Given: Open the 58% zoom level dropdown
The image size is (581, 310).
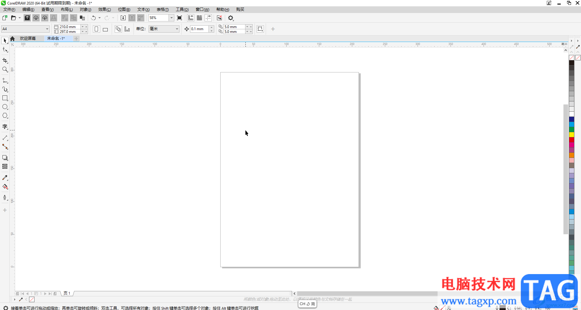Looking at the screenshot, I should click(171, 18).
